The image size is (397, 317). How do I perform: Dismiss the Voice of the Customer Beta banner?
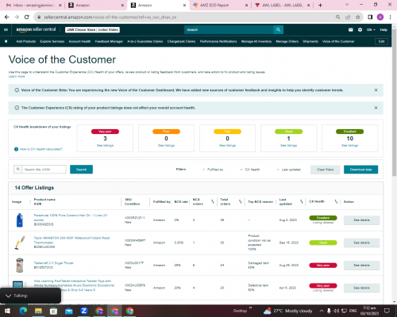click(376, 90)
